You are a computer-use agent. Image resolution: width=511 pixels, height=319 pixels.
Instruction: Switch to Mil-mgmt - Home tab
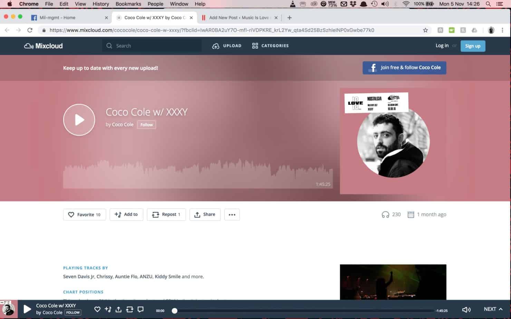click(x=69, y=18)
